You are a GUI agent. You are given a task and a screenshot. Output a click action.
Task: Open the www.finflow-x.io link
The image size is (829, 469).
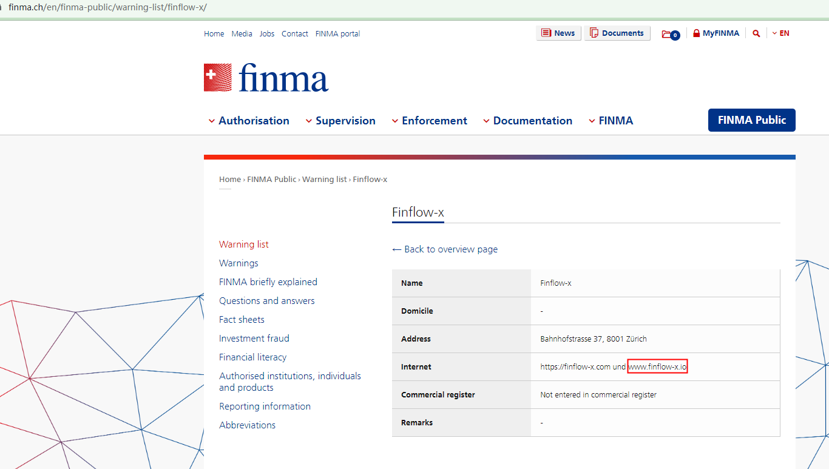coord(657,366)
